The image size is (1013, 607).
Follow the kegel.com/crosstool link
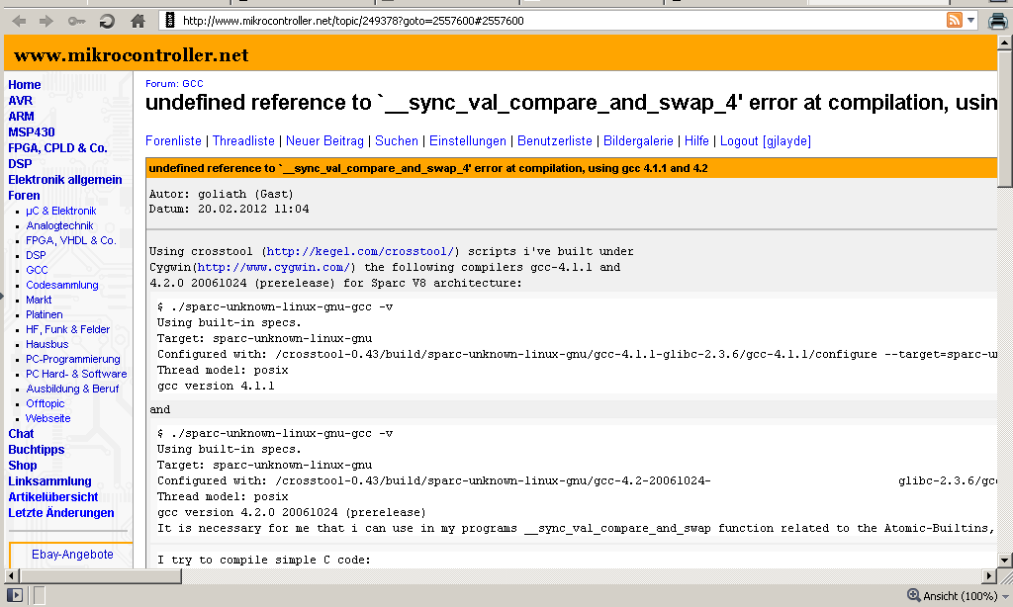point(360,252)
